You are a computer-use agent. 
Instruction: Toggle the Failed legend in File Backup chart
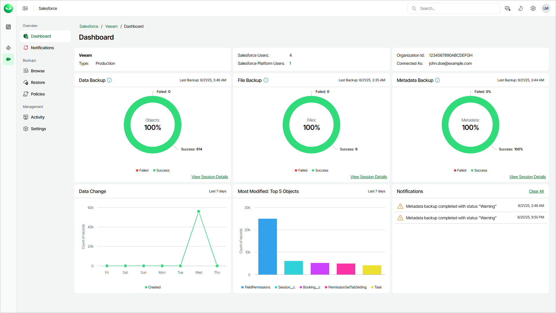pyautogui.click(x=301, y=170)
